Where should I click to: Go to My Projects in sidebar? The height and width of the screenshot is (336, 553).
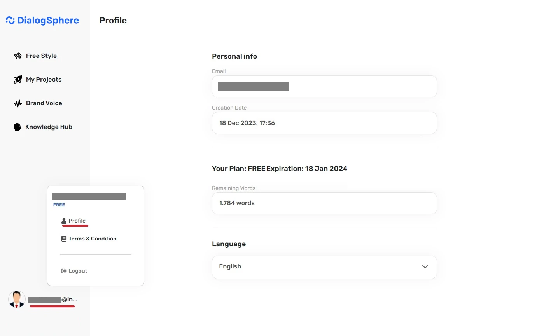pos(44,80)
